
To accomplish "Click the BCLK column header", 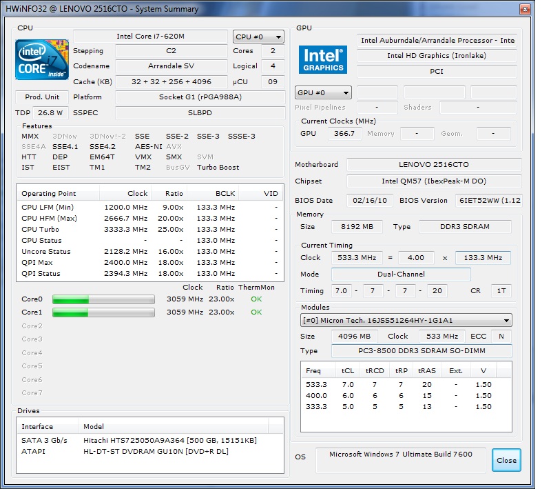I will [213, 194].
